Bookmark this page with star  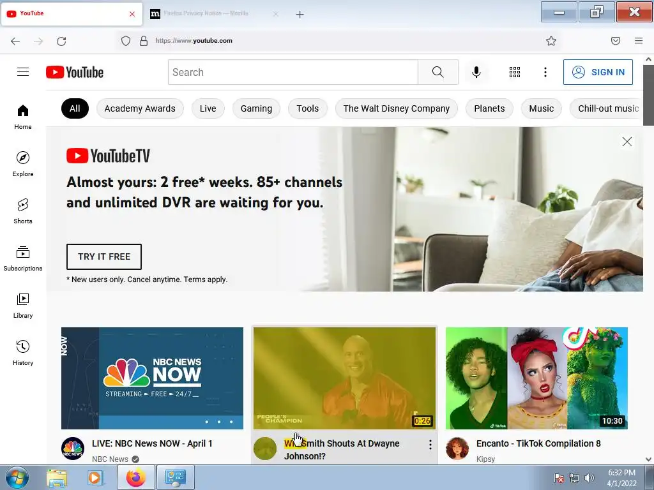[551, 41]
